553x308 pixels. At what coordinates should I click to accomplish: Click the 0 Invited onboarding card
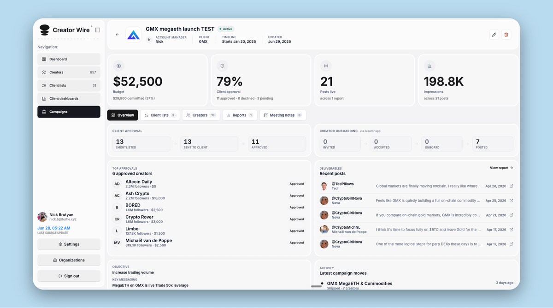click(x=340, y=144)
